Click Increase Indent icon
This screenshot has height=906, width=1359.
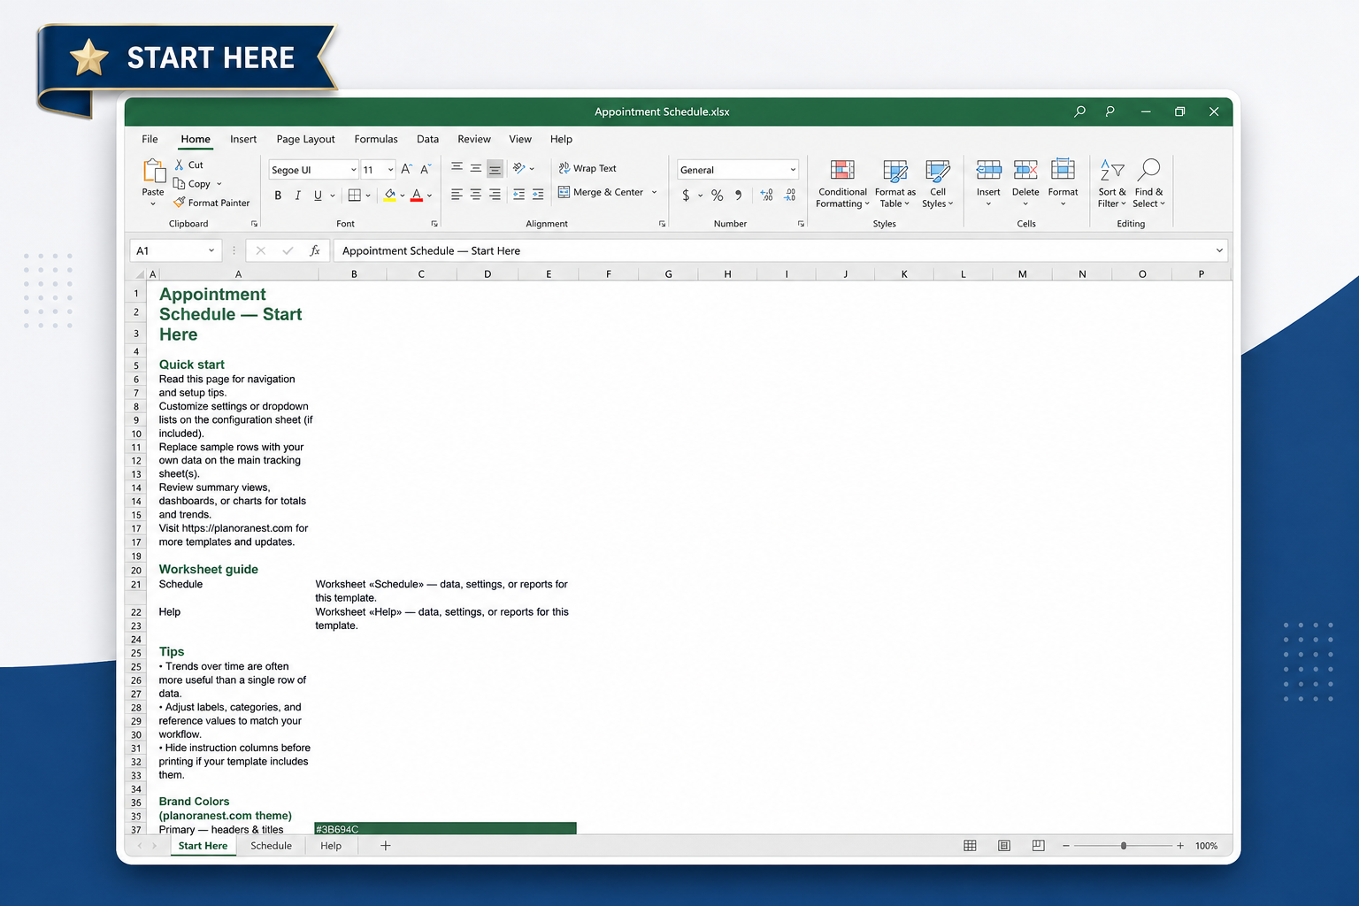(x=538, y=194)
